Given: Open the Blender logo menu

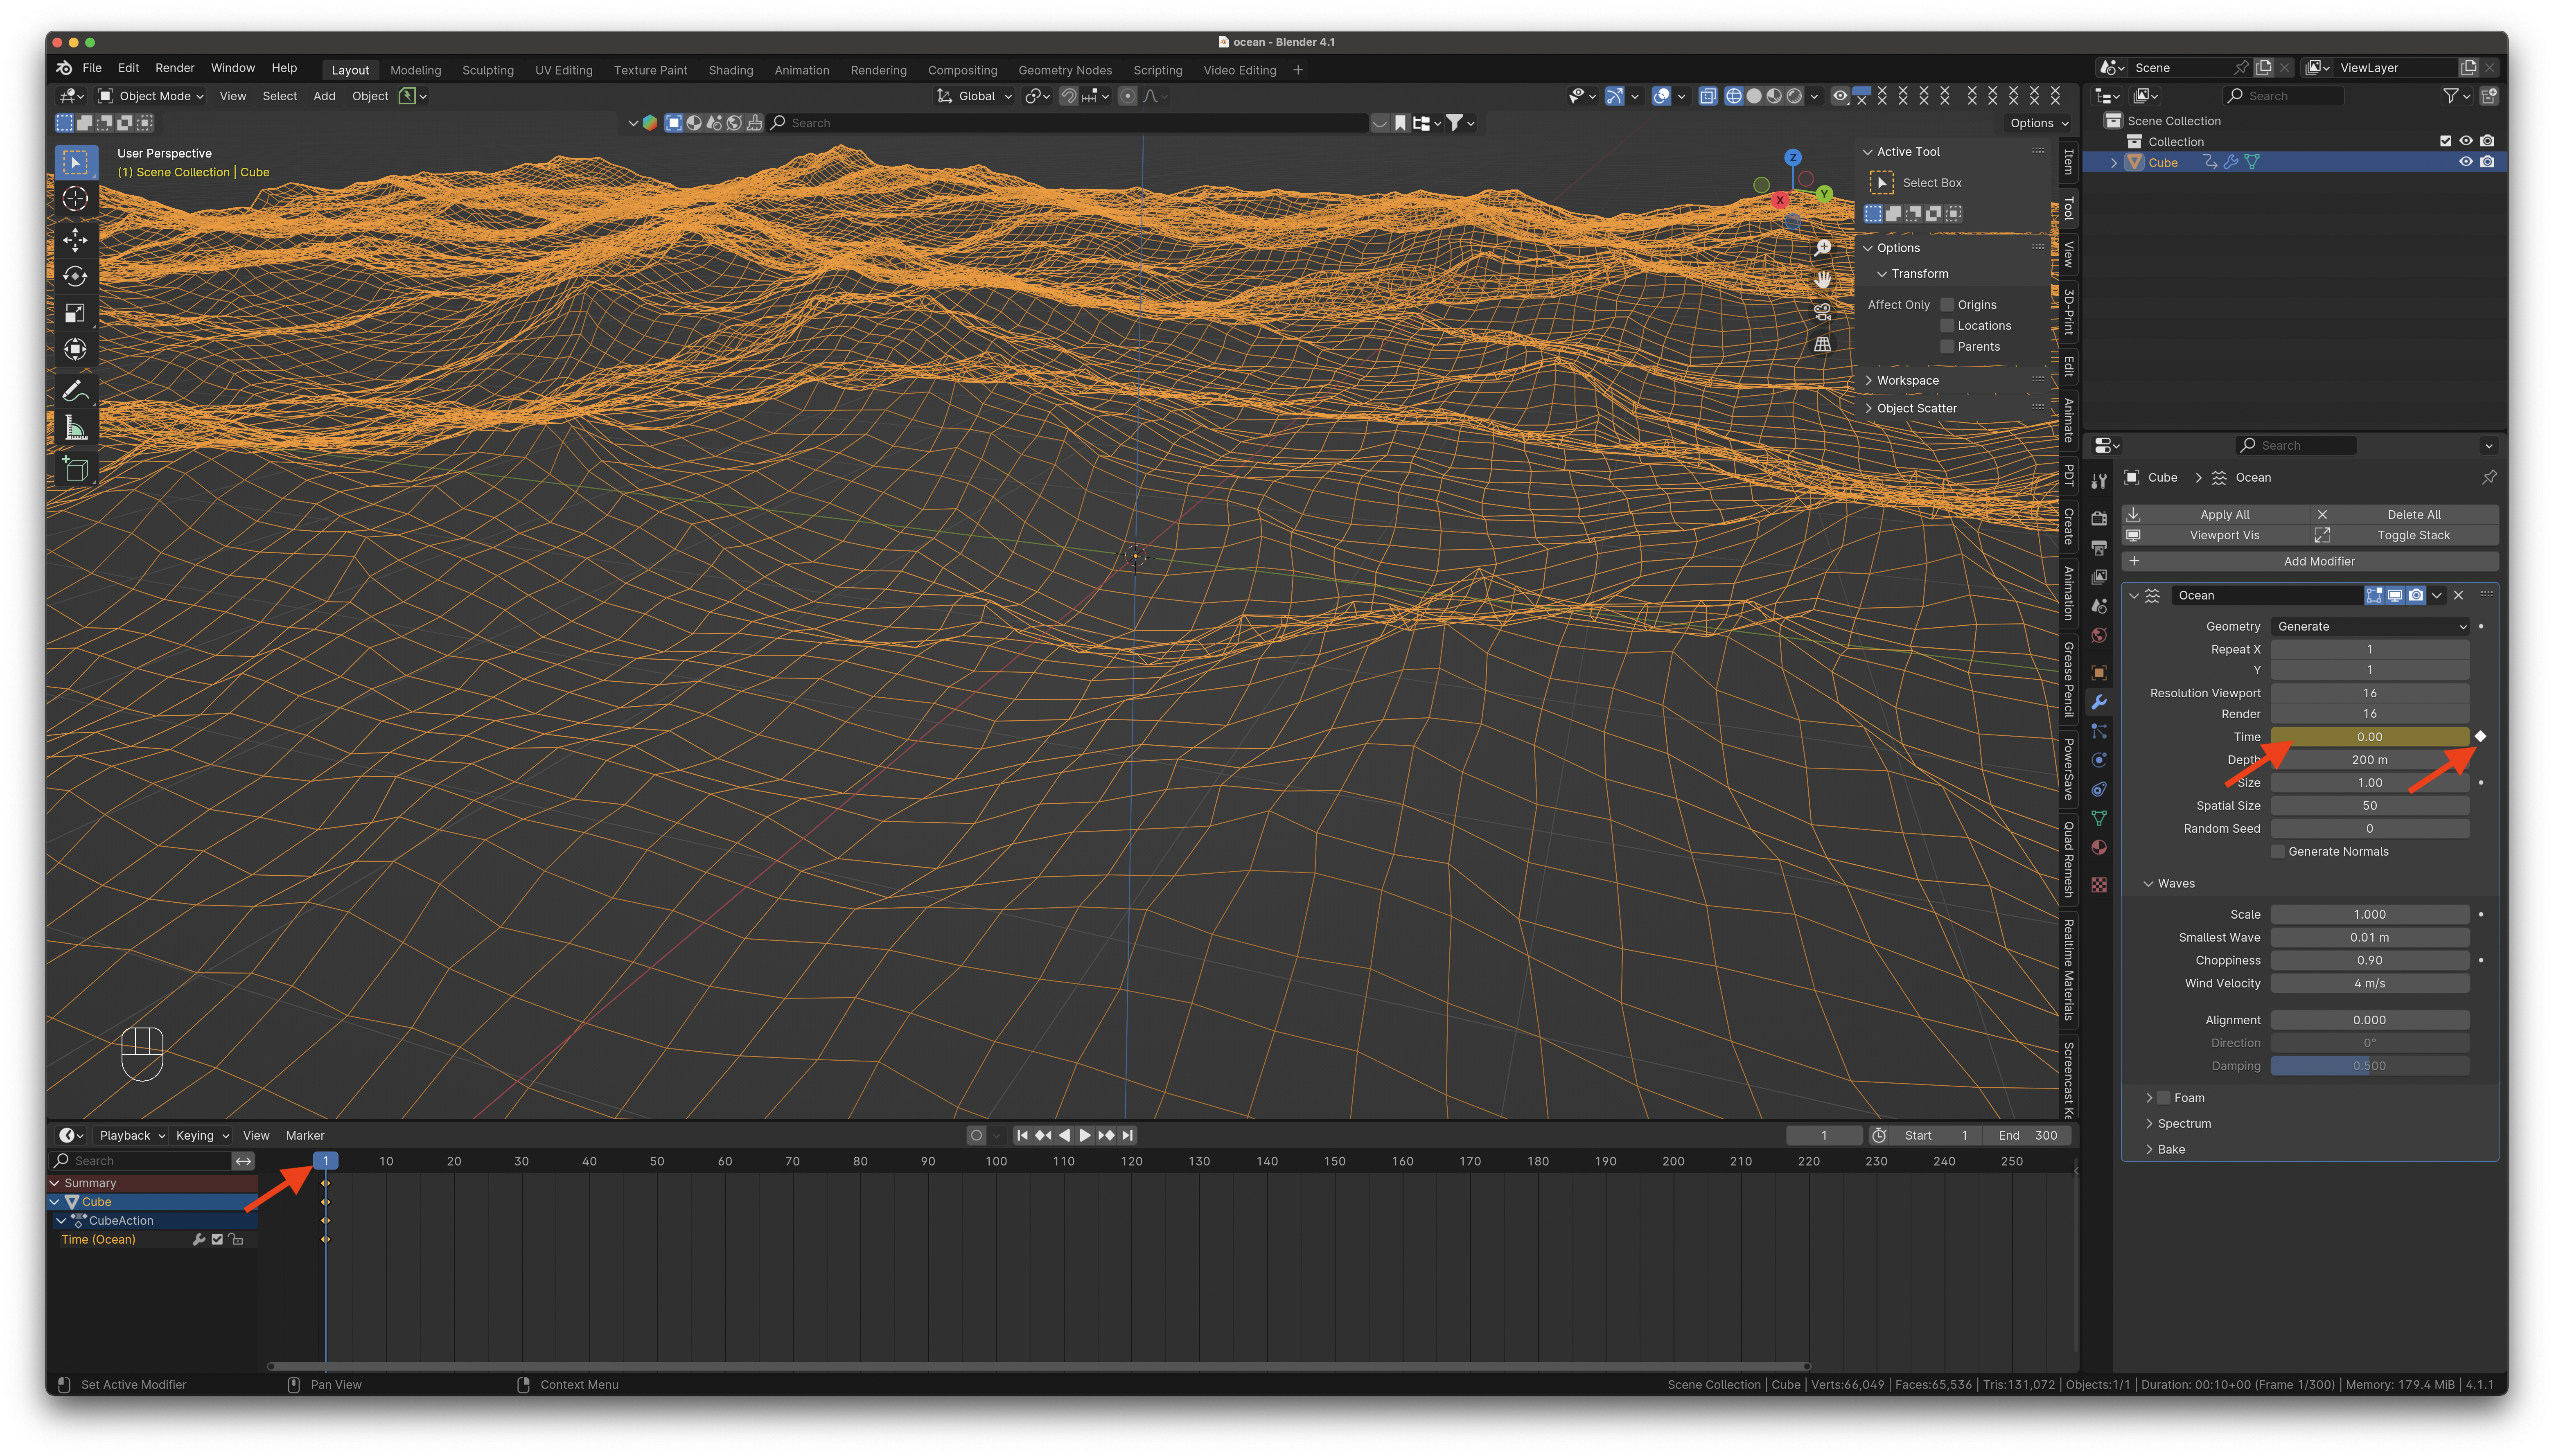Looking at the screenshot, I should 64,68.
